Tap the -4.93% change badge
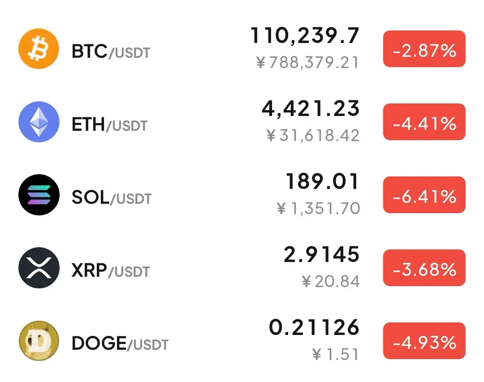Image resolution: width=484 pixels, height=382 pixels. click(x=424, y=341)
